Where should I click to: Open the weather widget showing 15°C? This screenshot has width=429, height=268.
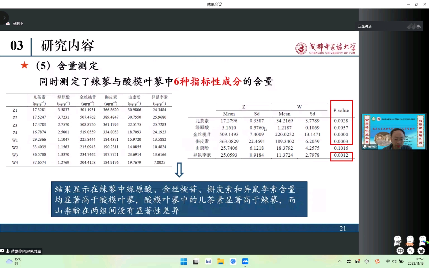(x=14, y=261)
